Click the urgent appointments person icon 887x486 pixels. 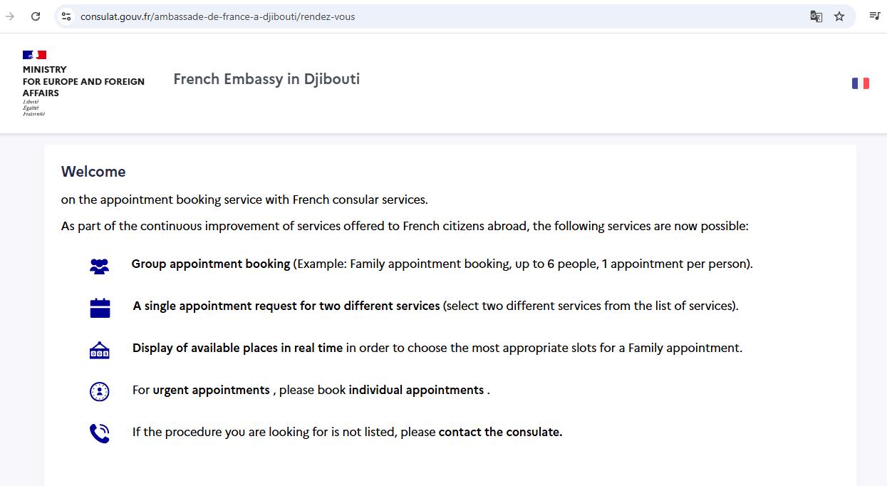(x=99, y=391)
